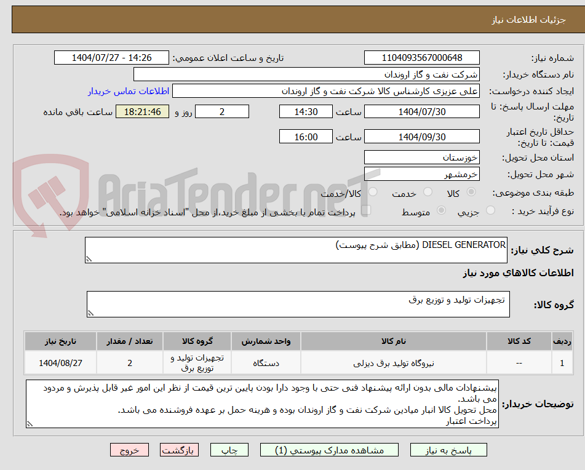Image resolution: width=585 pixels, height=470 pixels.
Task: Click the deadline time field 14:30
Action: point(306,111)
